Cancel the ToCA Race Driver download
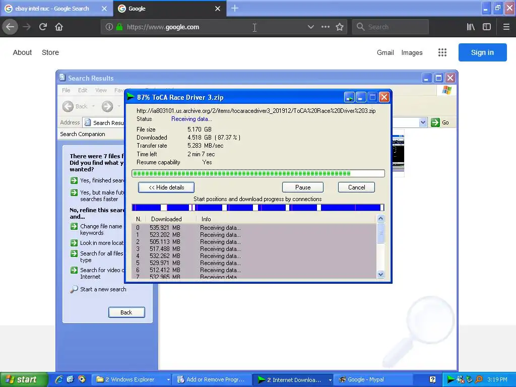516x387 pixels. coord(356,187)
